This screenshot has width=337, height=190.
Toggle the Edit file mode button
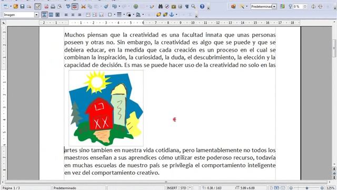[x=37, y=6]
